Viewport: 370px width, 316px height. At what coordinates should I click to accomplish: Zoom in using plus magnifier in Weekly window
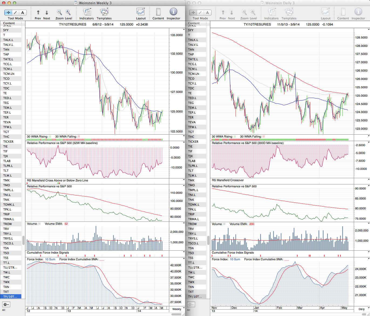[x=68, y=12]
